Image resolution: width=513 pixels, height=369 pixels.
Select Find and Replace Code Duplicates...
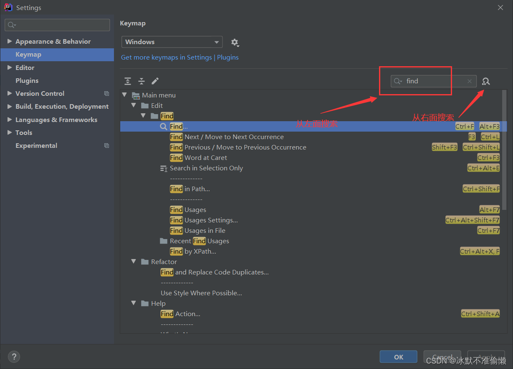tap(215, 272)
